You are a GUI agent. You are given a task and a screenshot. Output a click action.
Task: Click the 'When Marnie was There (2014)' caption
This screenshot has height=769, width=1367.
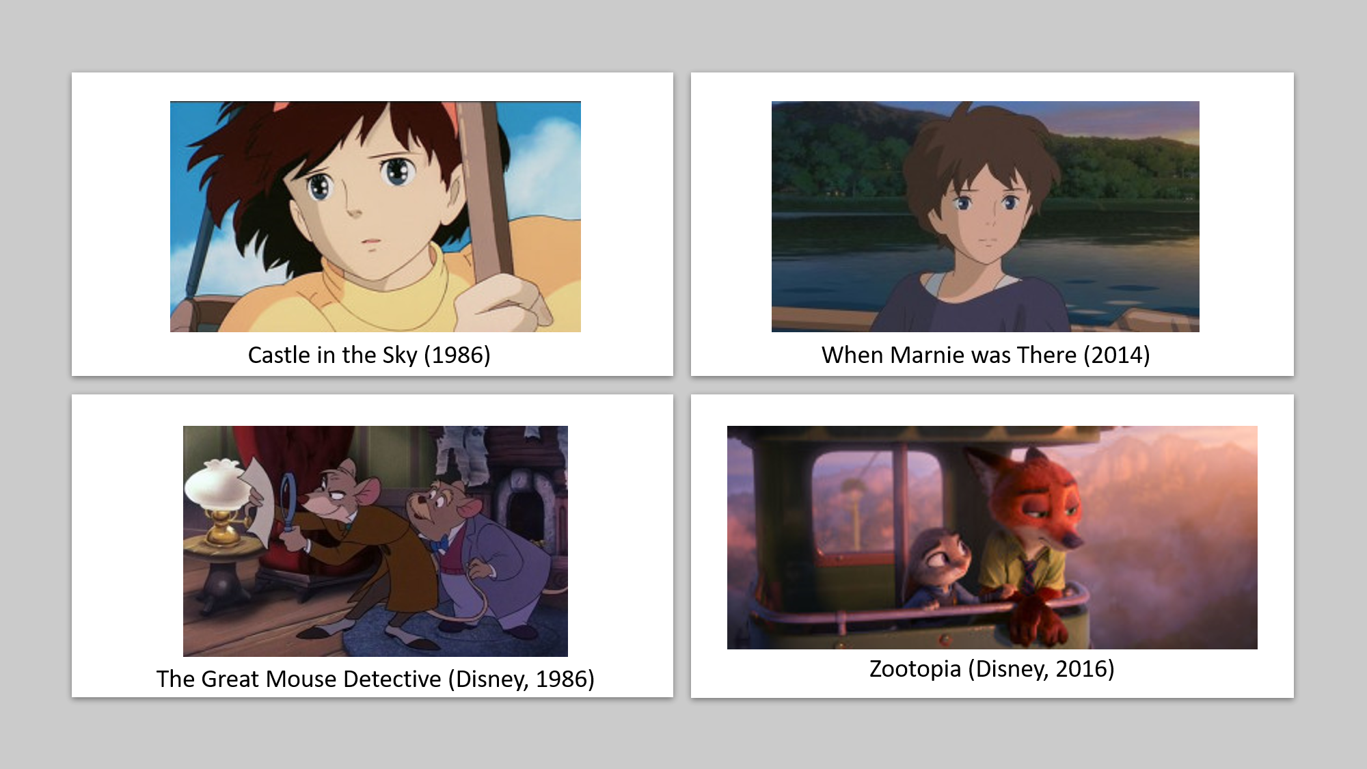(x=986, y=355)
